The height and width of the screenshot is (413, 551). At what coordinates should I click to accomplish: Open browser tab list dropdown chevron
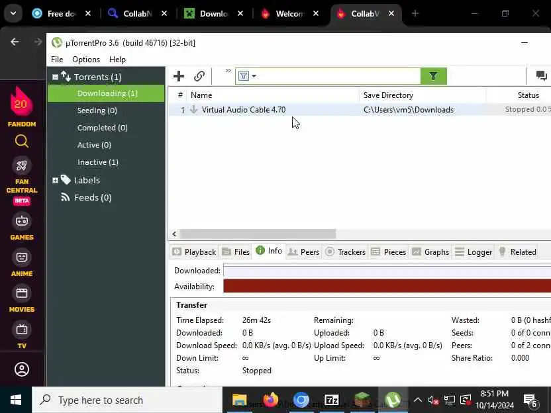(x=13, y=13)
